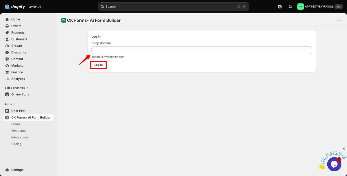
Task: Click the chat notification badge showing 1
Action: (x=339, y=159)
